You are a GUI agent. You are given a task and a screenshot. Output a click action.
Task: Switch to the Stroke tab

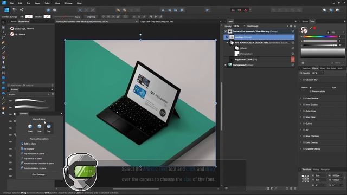(305, 22)
